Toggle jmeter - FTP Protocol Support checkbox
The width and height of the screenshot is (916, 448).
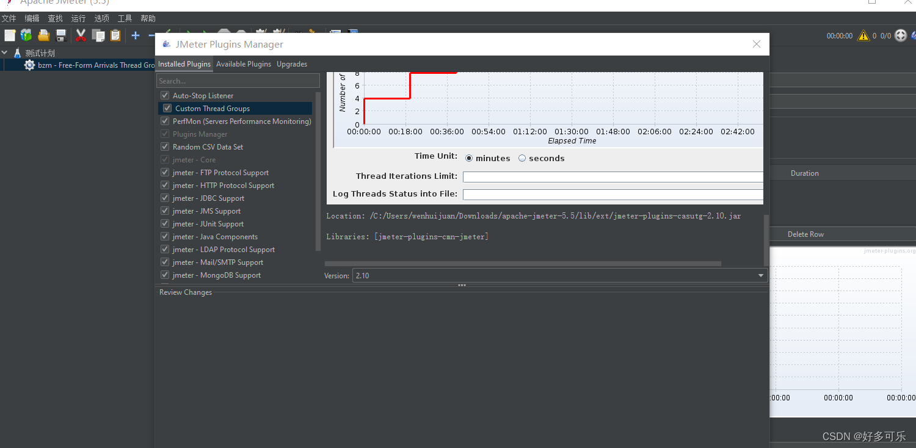(x=165, y=172)
